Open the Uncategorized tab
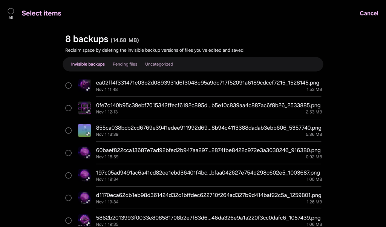The height and width of the screenshot is (227, 386). pos(159,64)
